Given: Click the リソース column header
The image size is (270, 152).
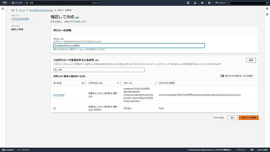Looking at the screenshot, I should click(x=127, y=83).
